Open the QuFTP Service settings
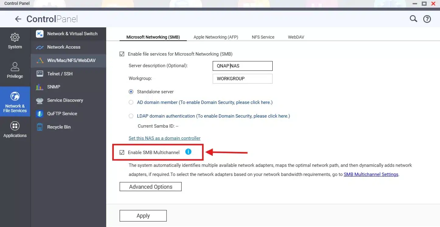 pos(62,114)
